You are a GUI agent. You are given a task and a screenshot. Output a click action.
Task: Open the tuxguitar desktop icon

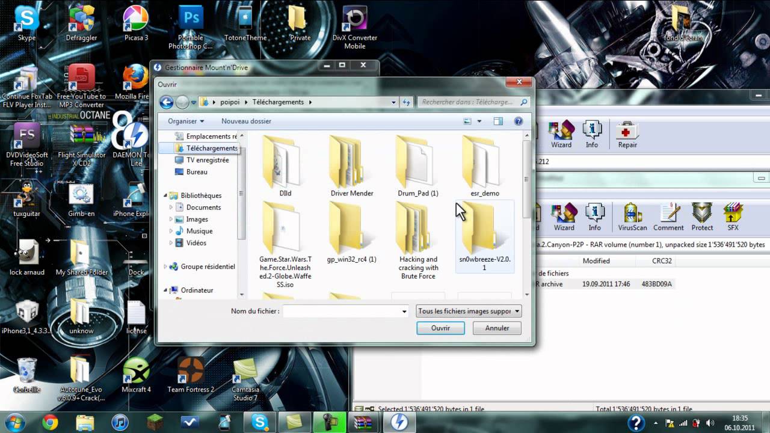26,198
